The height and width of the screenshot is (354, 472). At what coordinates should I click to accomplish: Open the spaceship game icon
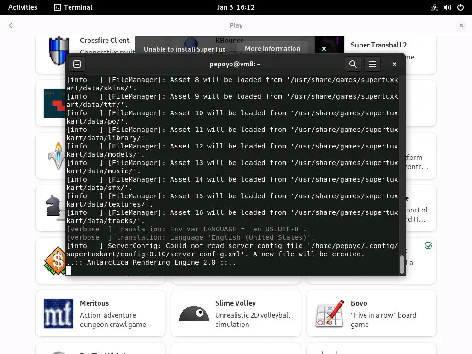coord(57,155)
